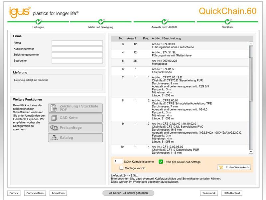Select row Art.-Nr.: 974.30.SL
This screenshot has width=266, height=200.
[180, 46]
